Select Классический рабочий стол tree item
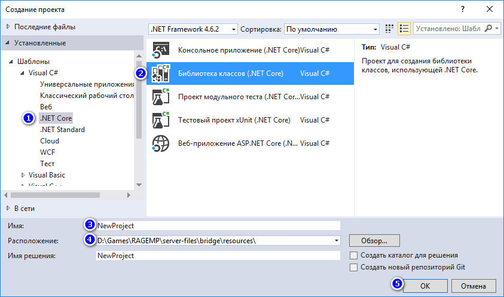The width and height of the screenshot is (504, 297). (x=87, y=96)
